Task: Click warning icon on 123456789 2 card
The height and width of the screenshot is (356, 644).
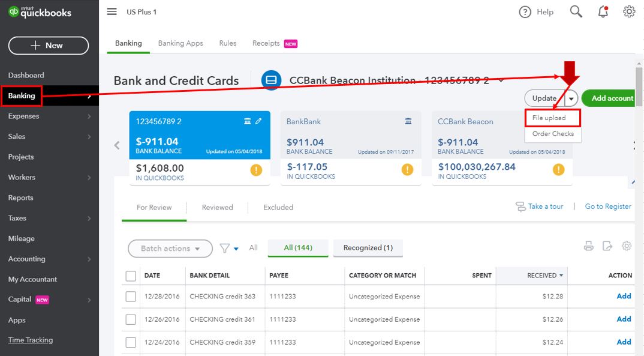Action: pyautogui.click(x=256, y=170)
